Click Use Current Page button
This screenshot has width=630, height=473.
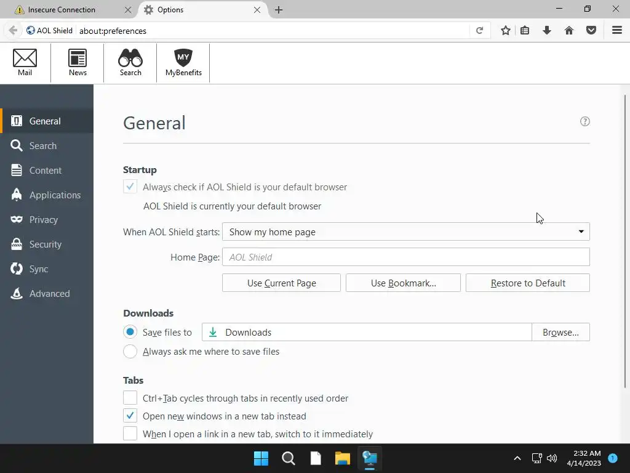tap(281, 283)
